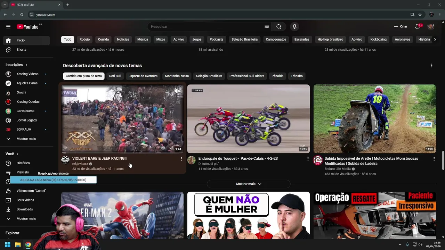Expand the Inscrições section chevron
The image size is (445, 250).
tap(26, 65)
